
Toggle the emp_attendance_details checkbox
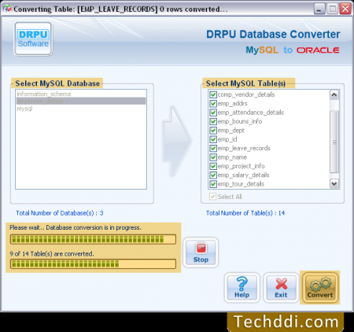213,113
